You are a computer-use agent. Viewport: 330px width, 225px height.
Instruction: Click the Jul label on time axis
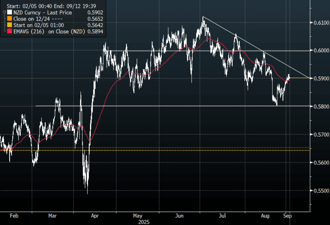223,216
